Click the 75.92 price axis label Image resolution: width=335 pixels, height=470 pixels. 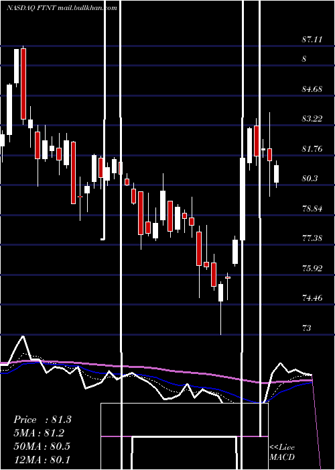tap(312, 268)
